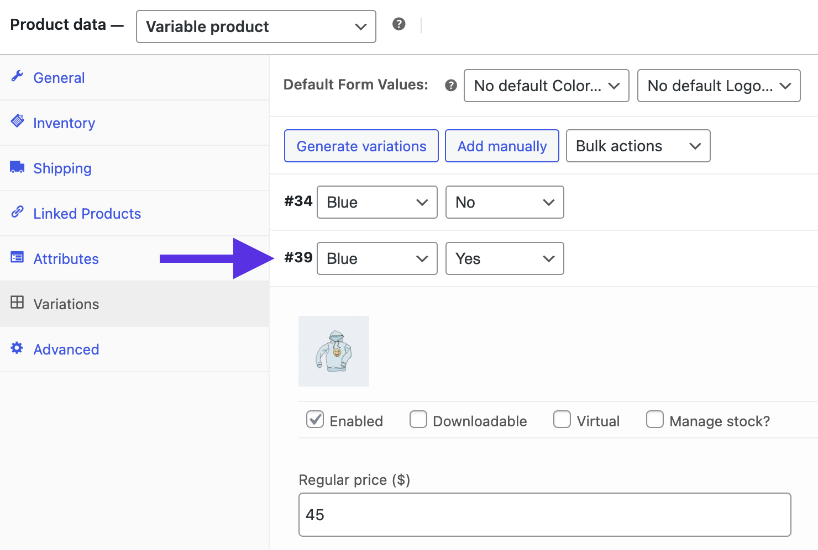Switch to the Inventory tab

64,123
